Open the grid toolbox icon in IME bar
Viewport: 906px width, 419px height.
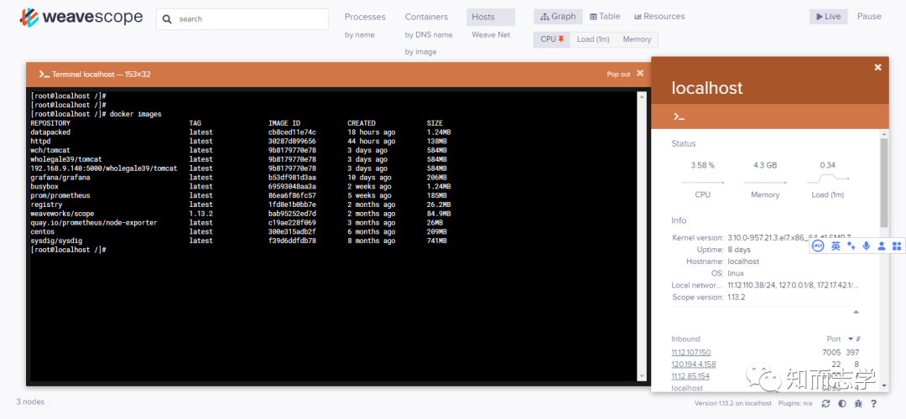tap(897, 246)
